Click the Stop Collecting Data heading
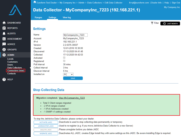This screenshot has height=137, width=181. 49,90
